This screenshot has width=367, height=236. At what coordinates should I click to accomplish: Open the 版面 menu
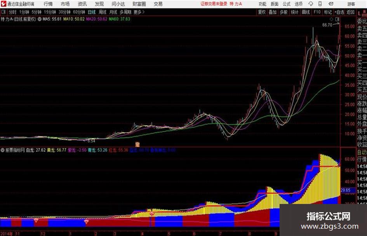click(x=275, y=4)
